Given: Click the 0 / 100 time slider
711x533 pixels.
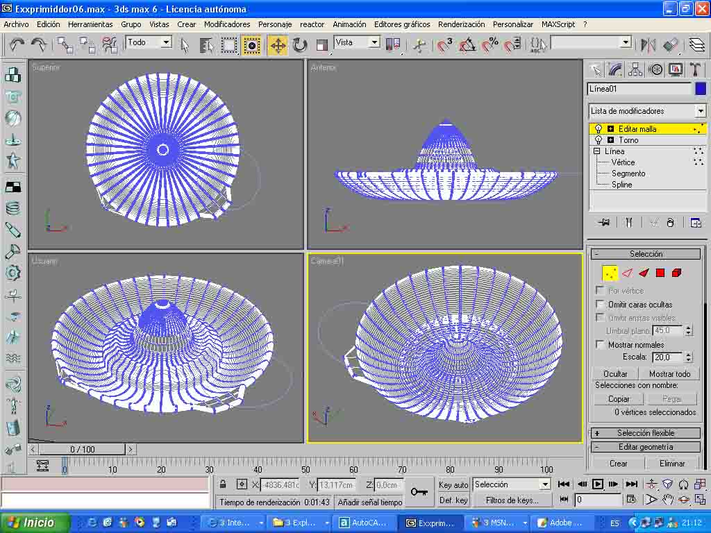Looking at the screenshot, I should (x=82, y=449).
